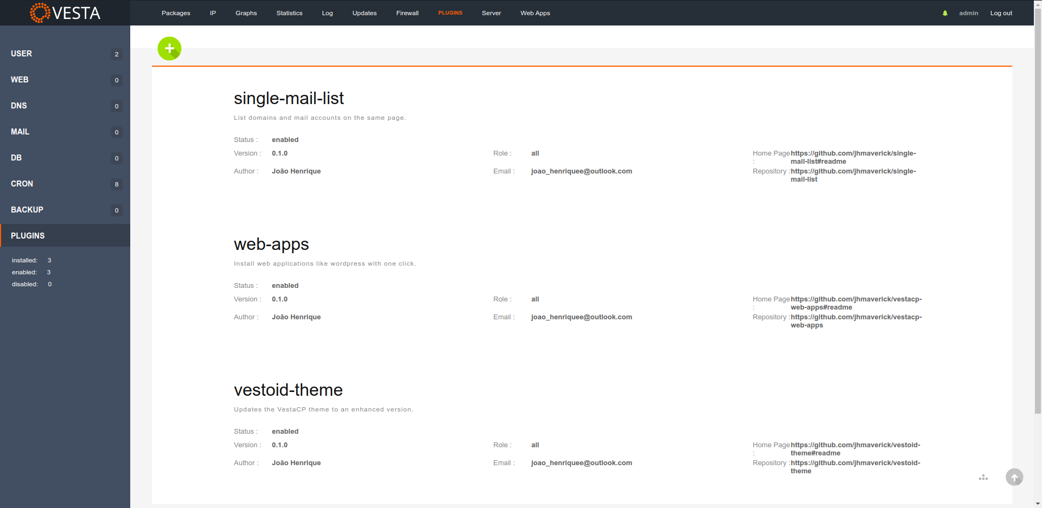The height and width of the screenshot is (508, 1042).
Task: Go to the DB sidebar section
Action: point(65,158)
